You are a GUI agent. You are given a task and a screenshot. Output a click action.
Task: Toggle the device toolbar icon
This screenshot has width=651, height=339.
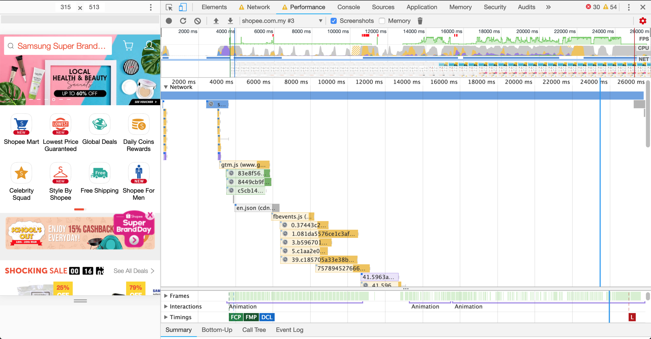point(183,7)
